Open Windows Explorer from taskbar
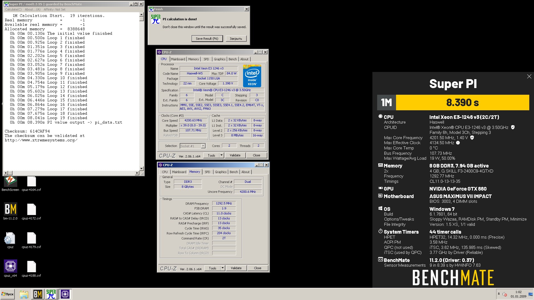Viewport: 534px width, 300px height. pyautogui.click(x=24, y=294)
